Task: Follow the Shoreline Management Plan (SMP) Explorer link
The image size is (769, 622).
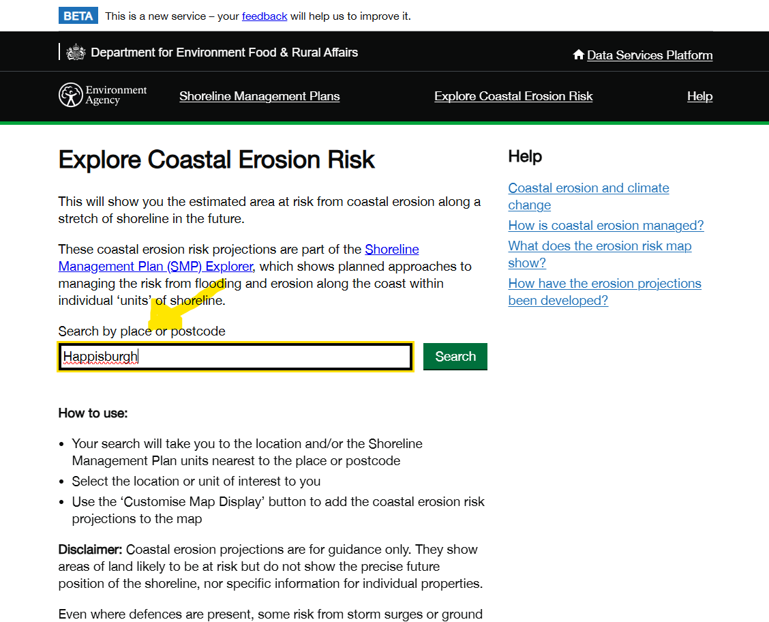Action: click(x=155, y=266)
